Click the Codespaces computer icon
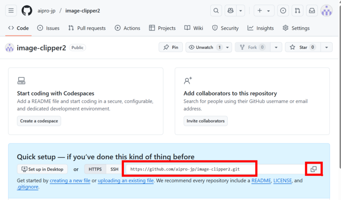Viewport: 341px width, 200px height. (21, 80)
